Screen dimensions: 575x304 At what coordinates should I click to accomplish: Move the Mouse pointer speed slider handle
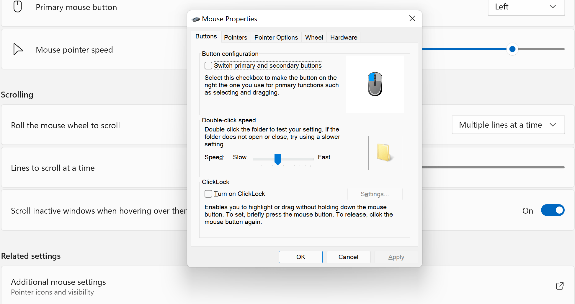pyautogui.click(x=512, y=49)
